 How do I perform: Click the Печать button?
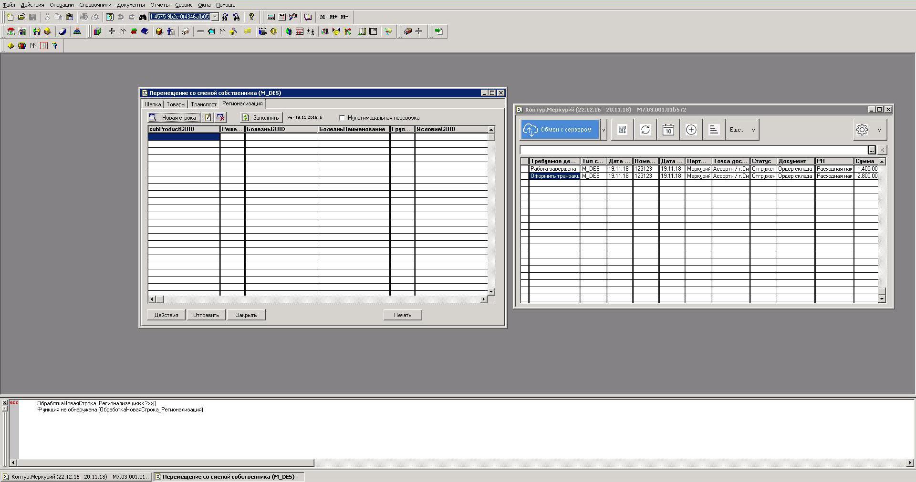403,315
